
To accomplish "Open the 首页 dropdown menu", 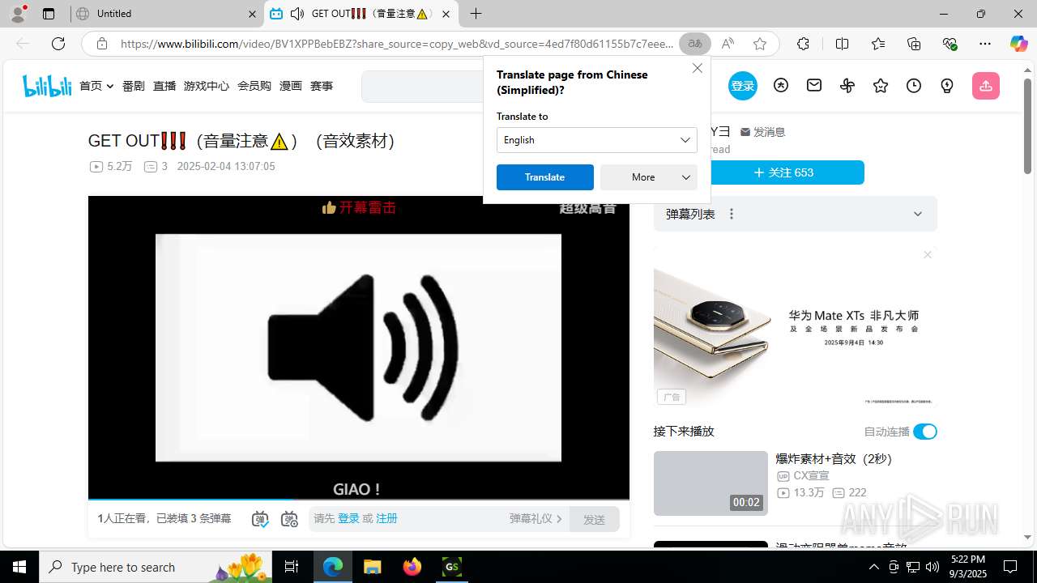I will point(96,86).
